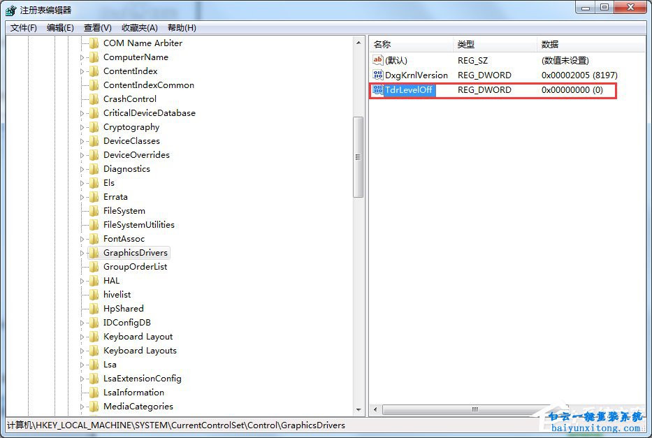This screenshot has width=652, height=438.
Task: Click the Cryptography folder icon
Action: (x=94, y=126)
